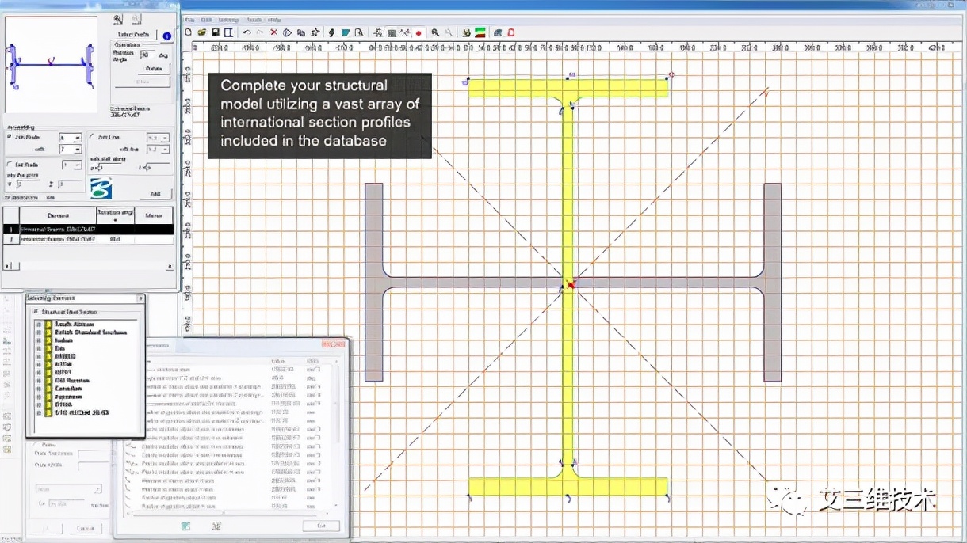Click the red X delete icon
967x543 pixels.
(273, 32)
